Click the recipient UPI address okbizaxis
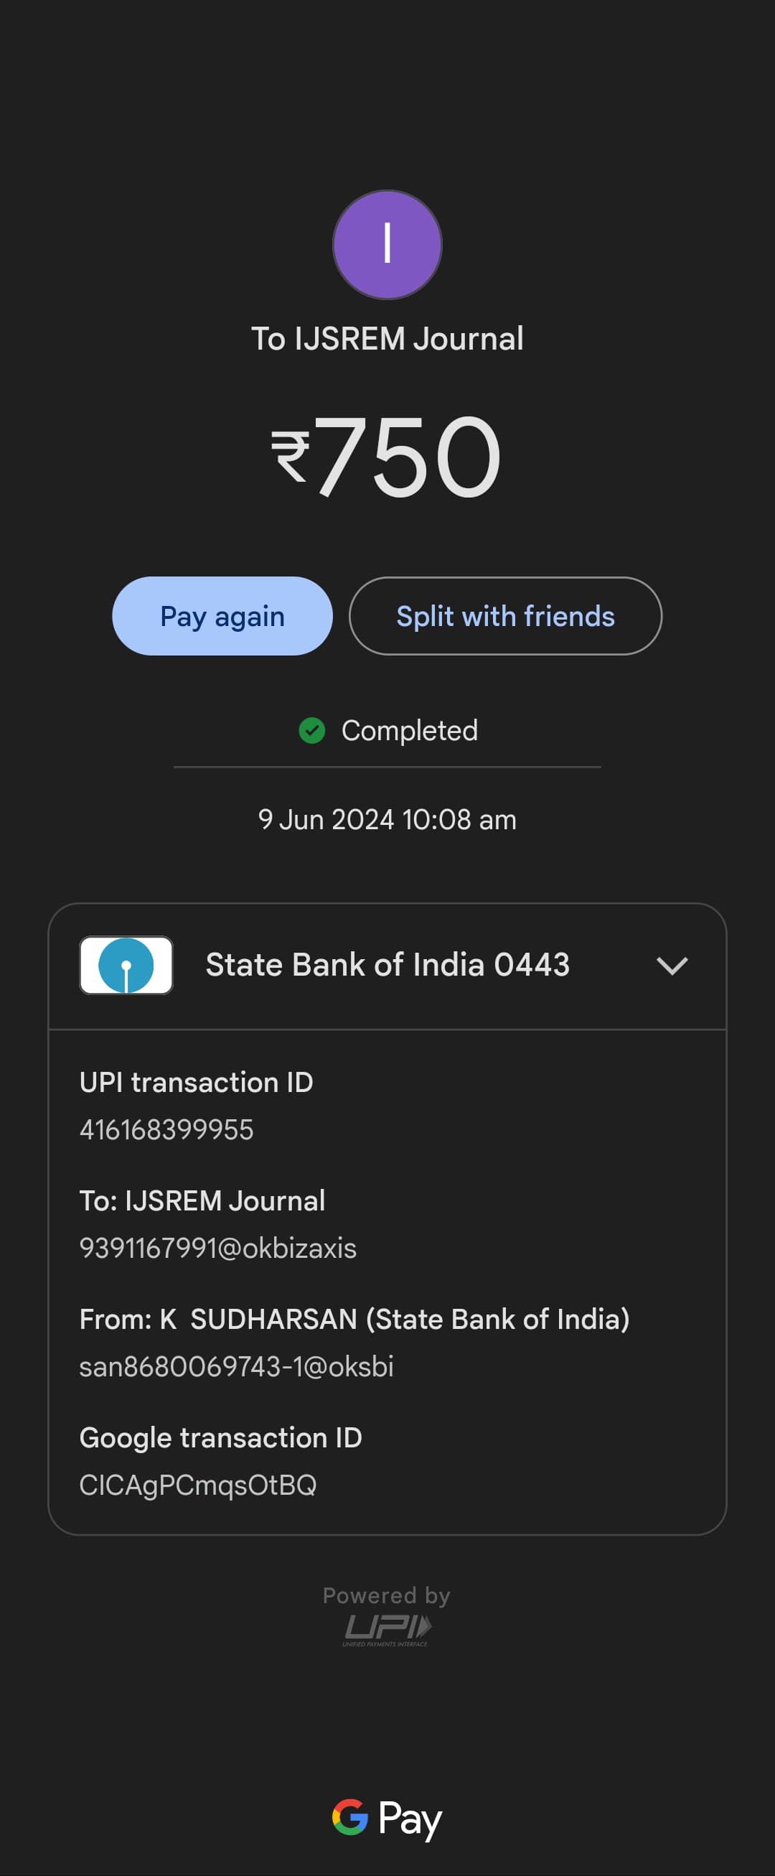 pyautogui.click(x=217, y=1249)
